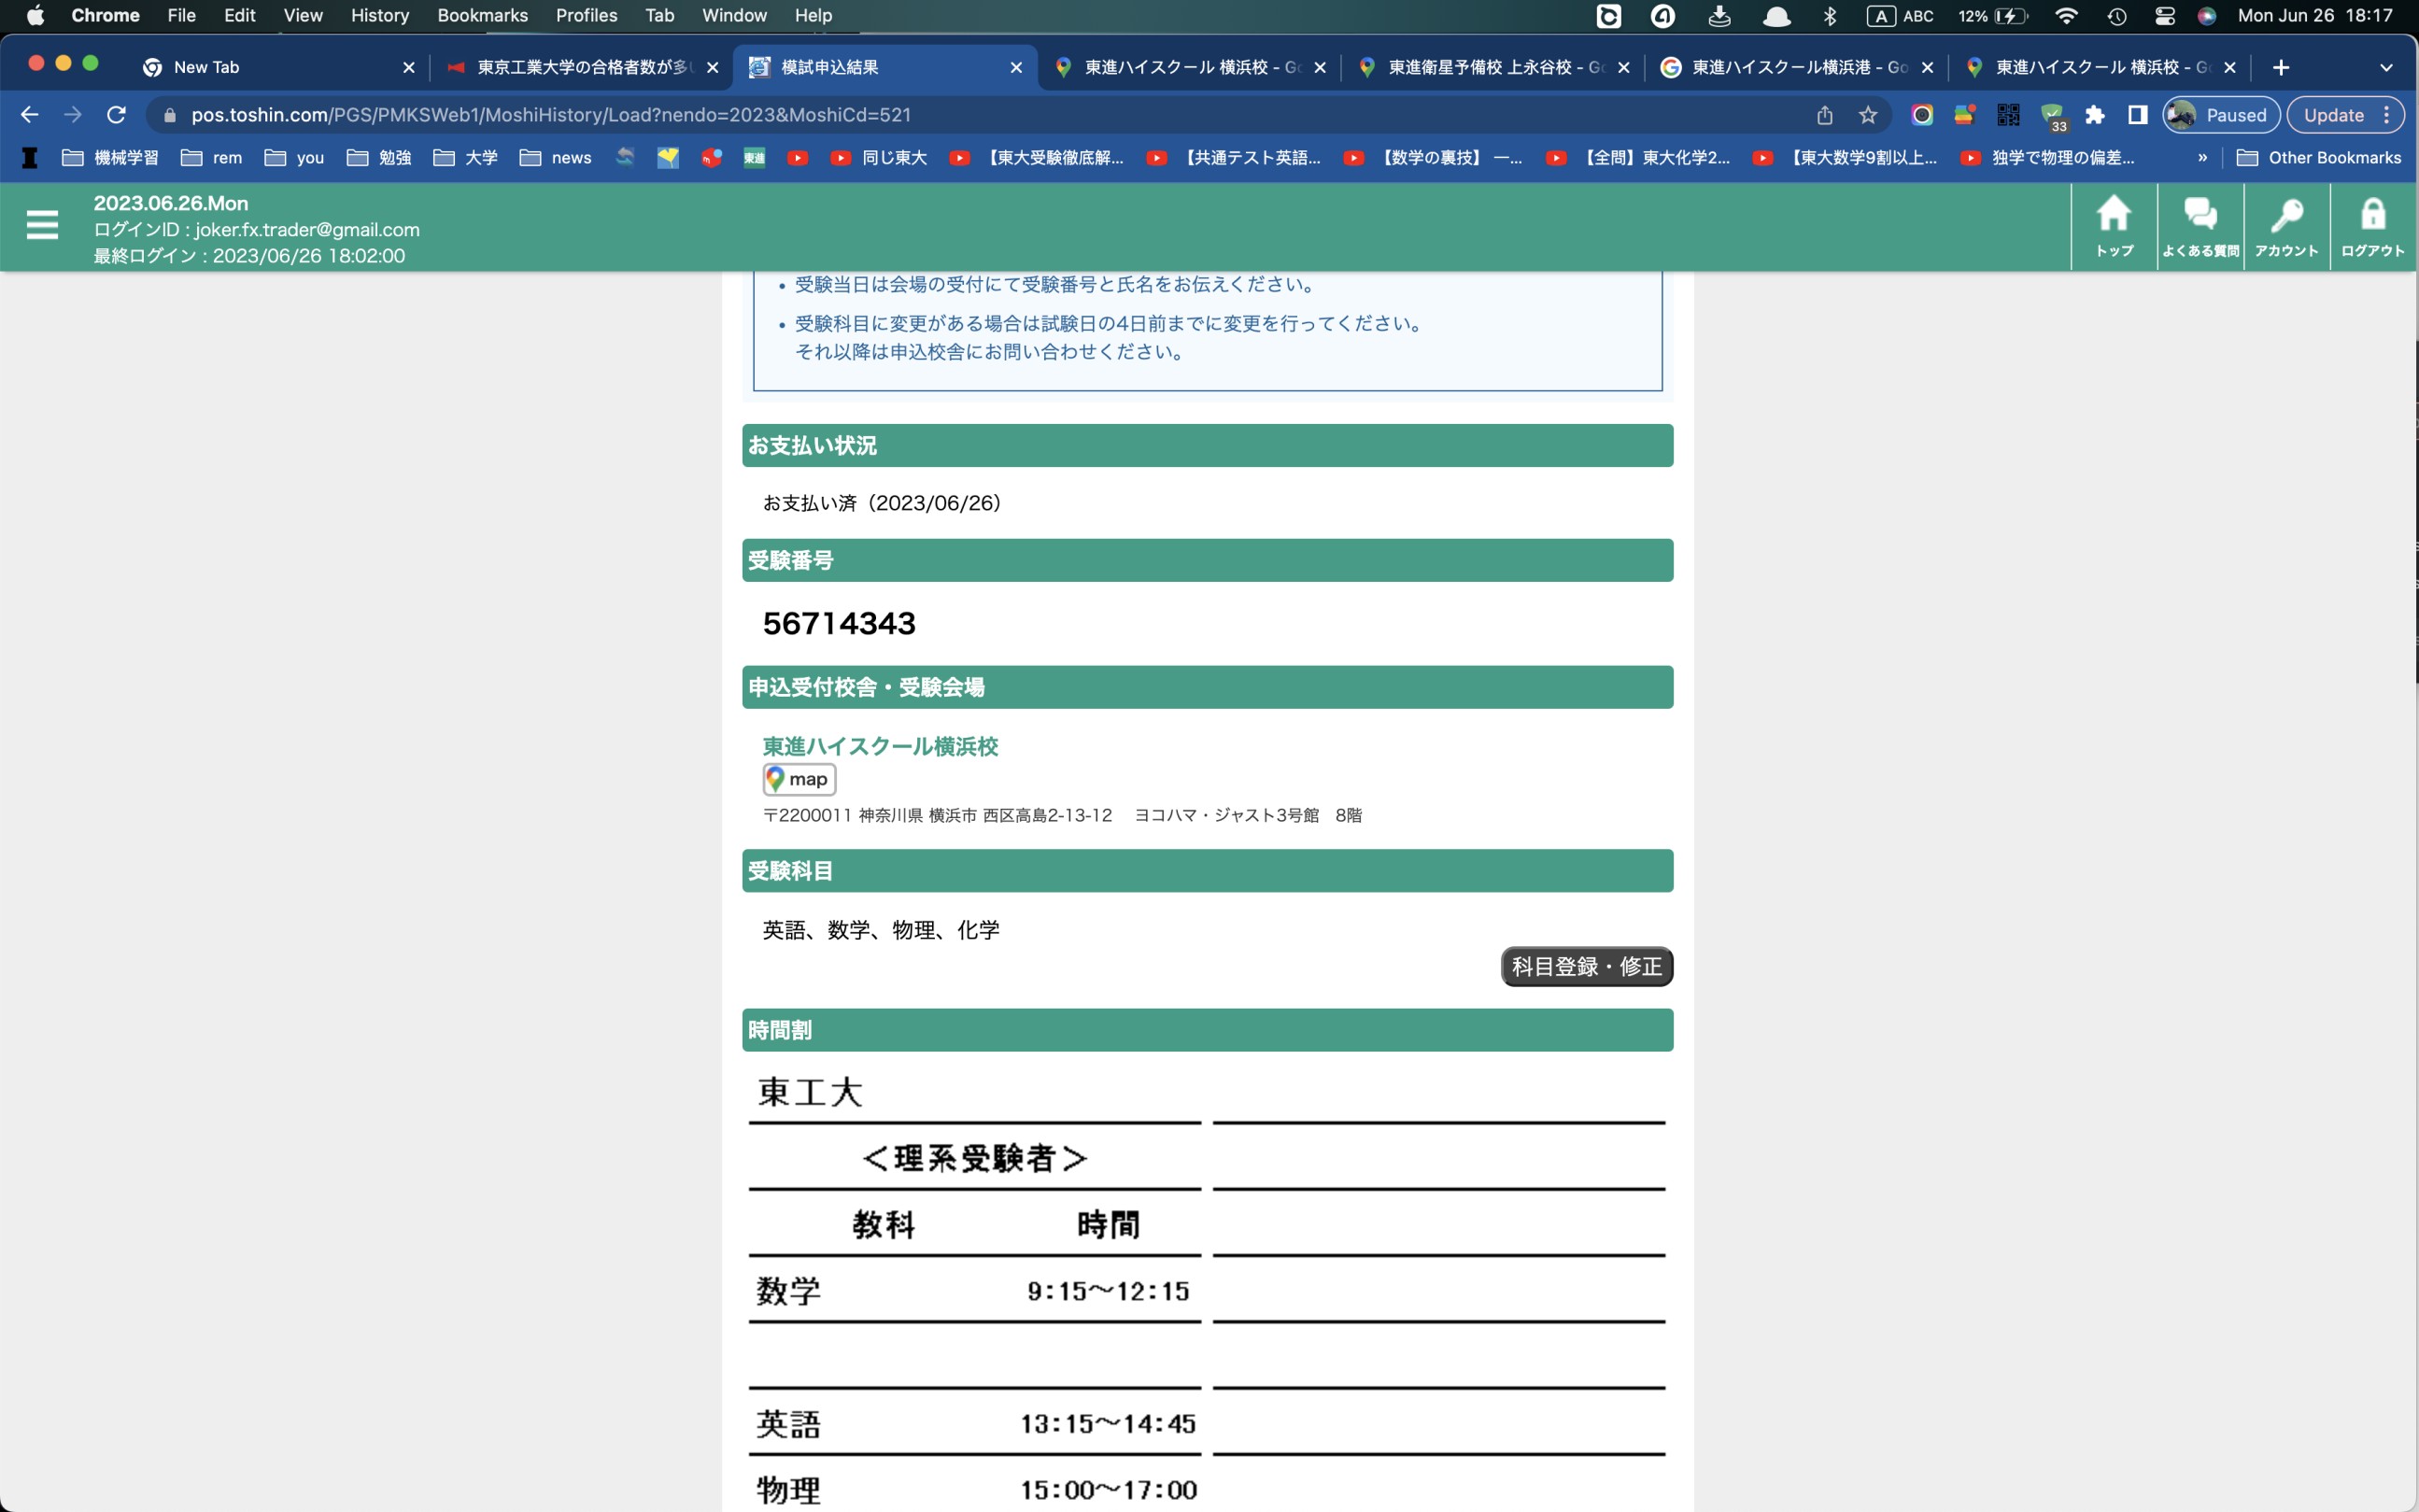Open the map button for 横浜校

click(x=799, y=779)
